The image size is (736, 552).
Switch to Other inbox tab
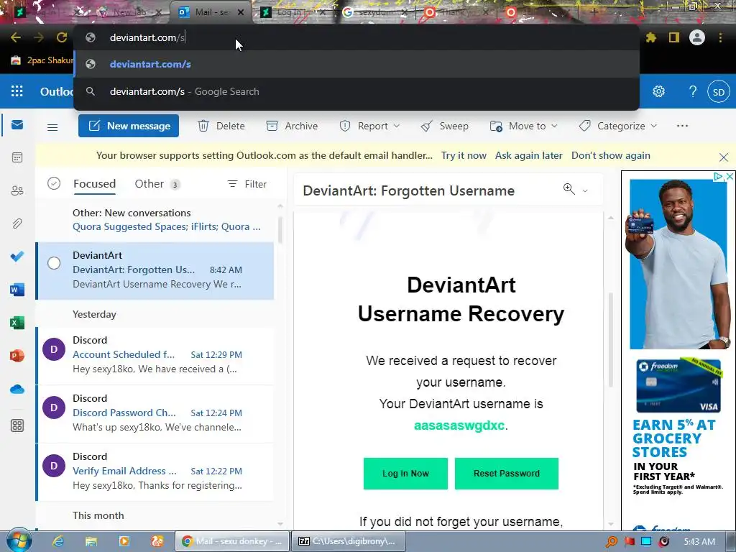pos(157,183)
